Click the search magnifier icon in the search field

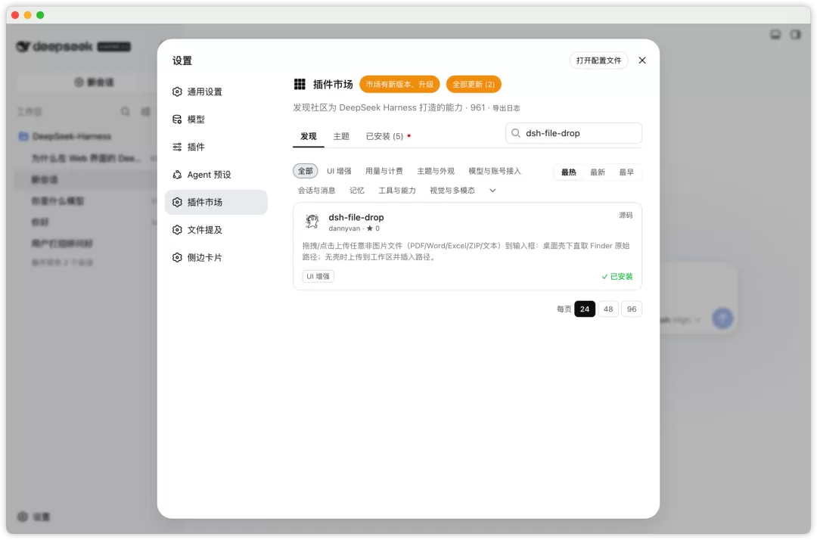tap(515, 133)
